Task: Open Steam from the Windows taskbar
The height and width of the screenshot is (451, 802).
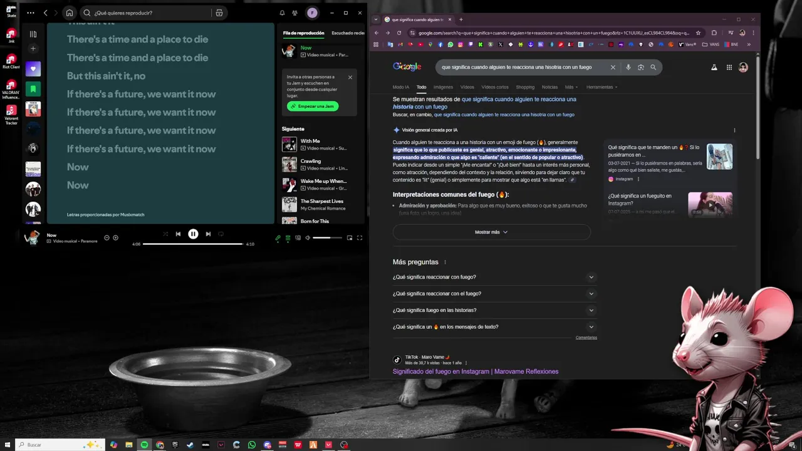Action: click(x=190, y=445)
